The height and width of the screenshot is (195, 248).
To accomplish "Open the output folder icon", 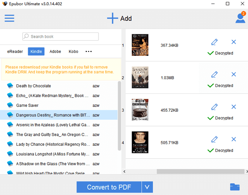I will (x=235, y=187).
